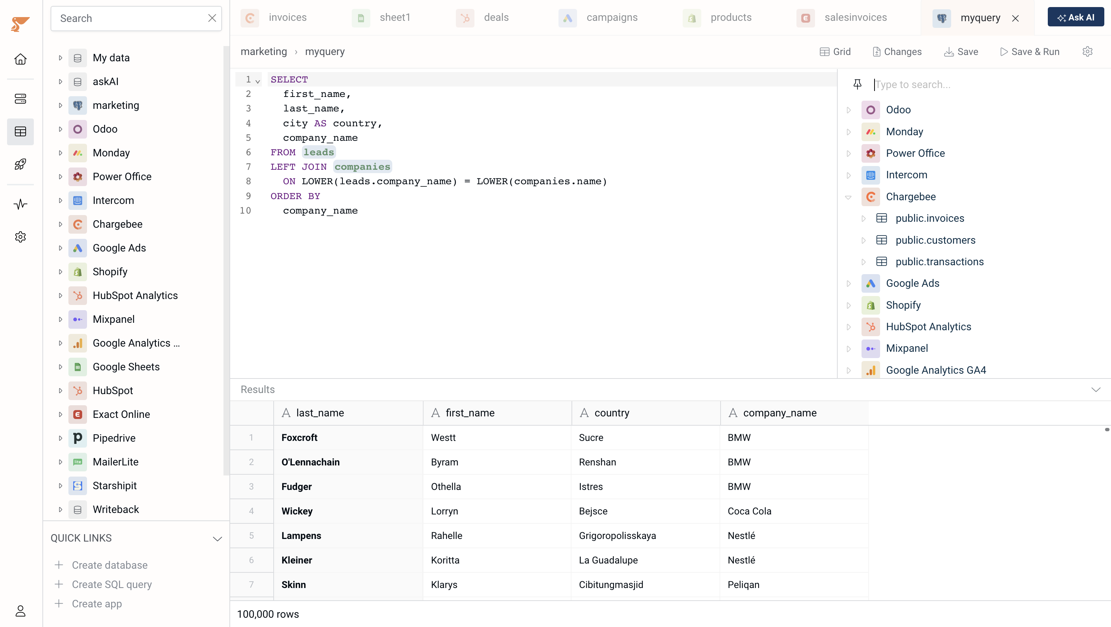Click the Monday icon in the right panel
The width and height of the screenshot is (1111, 627).
tap(871, 131)
